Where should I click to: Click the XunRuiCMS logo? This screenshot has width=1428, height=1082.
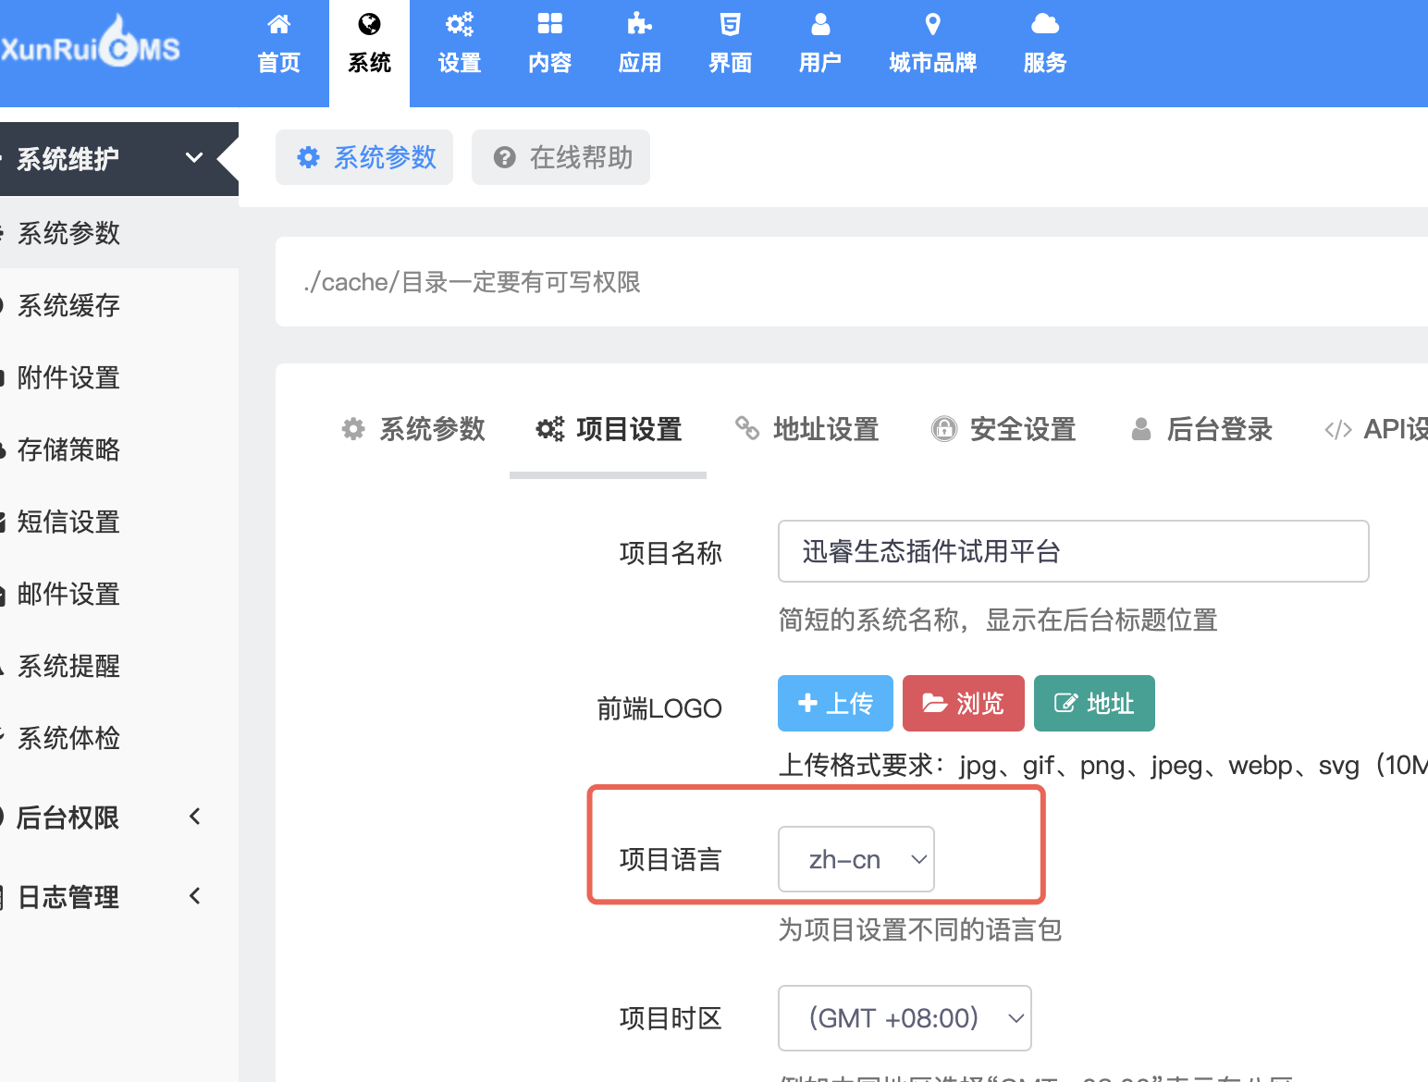coord(90,44)
